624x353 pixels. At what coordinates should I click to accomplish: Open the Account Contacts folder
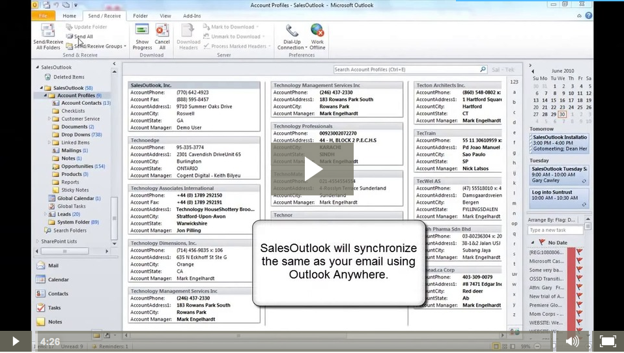[81, 103]
